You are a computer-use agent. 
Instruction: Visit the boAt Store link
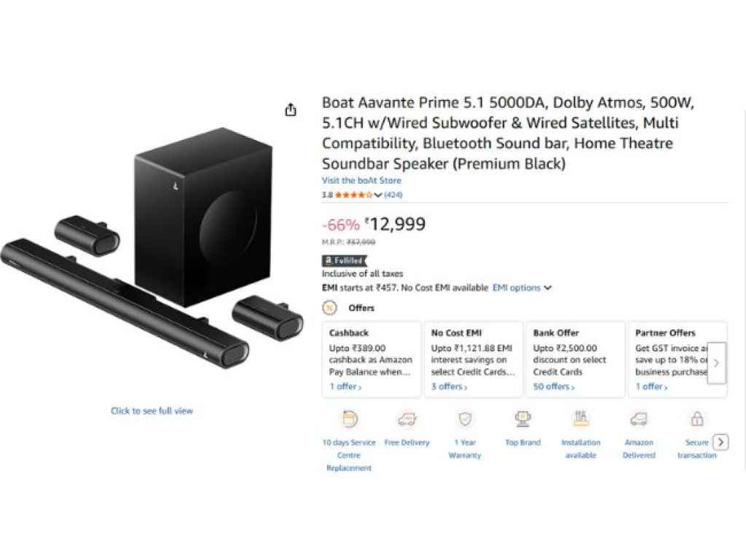(x=361, y=180)
